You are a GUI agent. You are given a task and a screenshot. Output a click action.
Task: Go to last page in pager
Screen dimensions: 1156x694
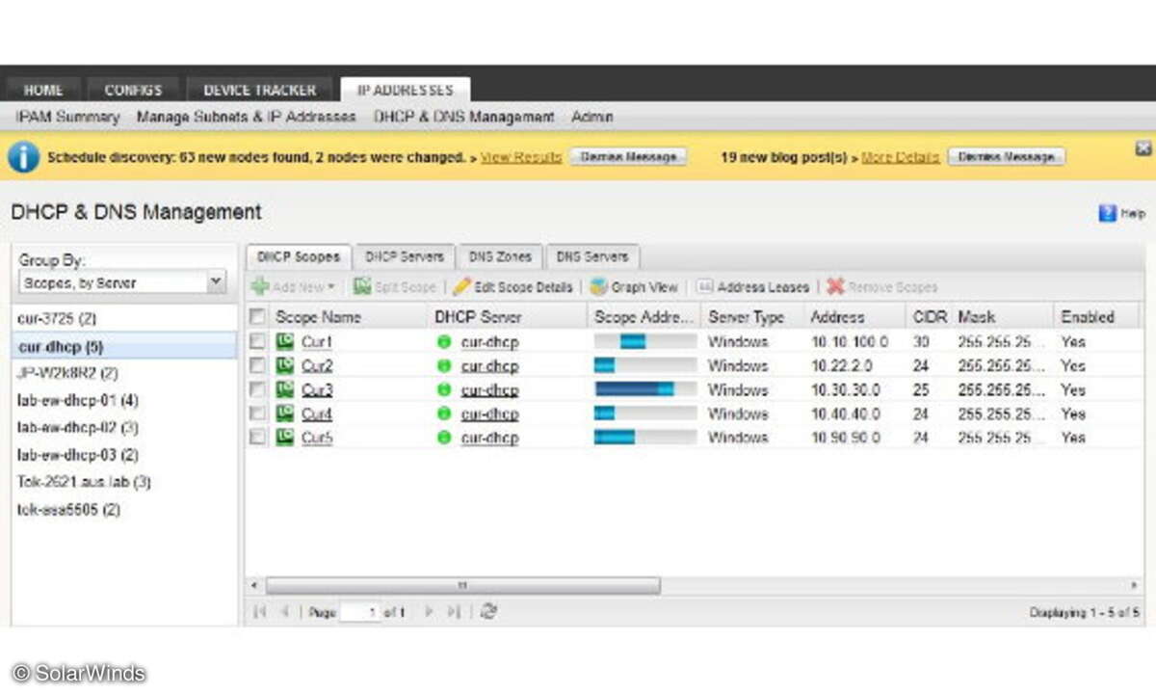[x=454, y=612]
